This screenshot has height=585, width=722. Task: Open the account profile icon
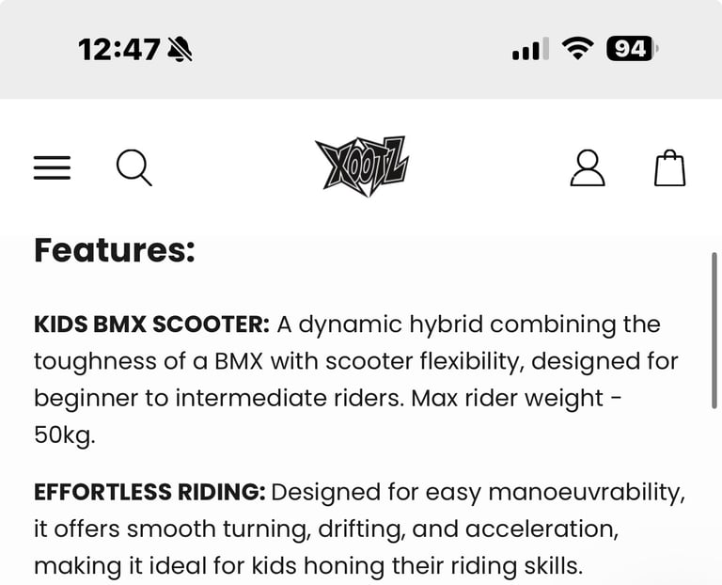588,167
